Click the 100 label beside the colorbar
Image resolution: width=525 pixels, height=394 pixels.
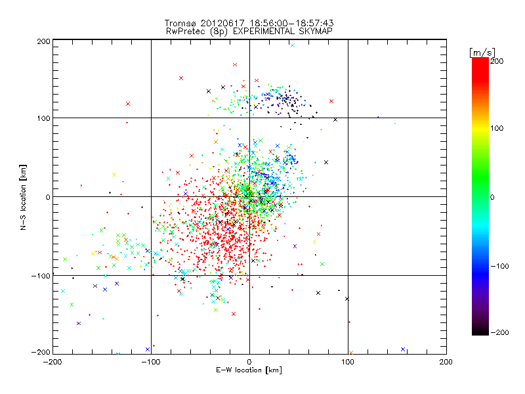pos(497,128)
